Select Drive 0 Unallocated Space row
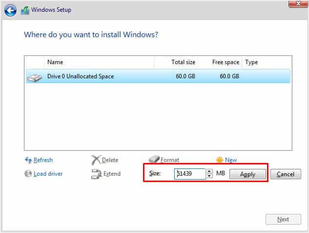The image size is (309, 233). click(x=158, y=76)
